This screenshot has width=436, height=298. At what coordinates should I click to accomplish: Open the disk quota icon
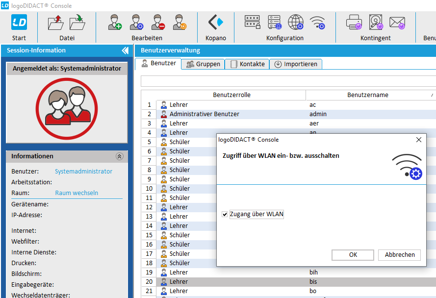click(x=376, y=22)
